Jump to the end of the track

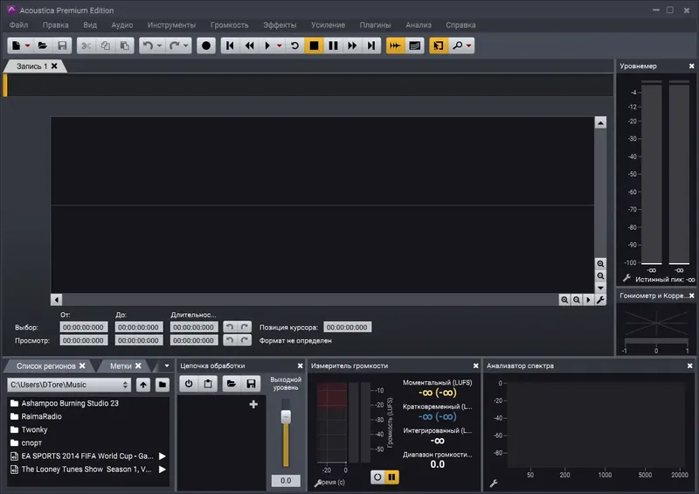(371, 45)
